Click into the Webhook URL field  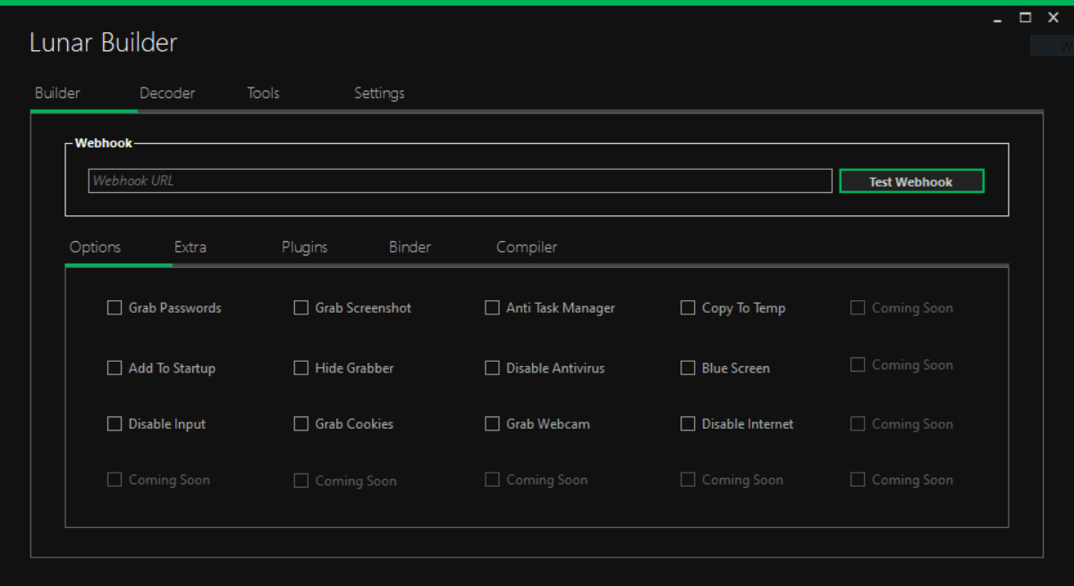point(460,180)
